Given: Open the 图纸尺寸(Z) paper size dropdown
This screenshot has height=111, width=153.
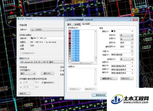Looking at the screenshot, I should click(42, 62).
